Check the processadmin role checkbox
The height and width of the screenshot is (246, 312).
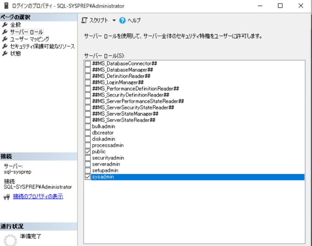[x=87, y=145]
